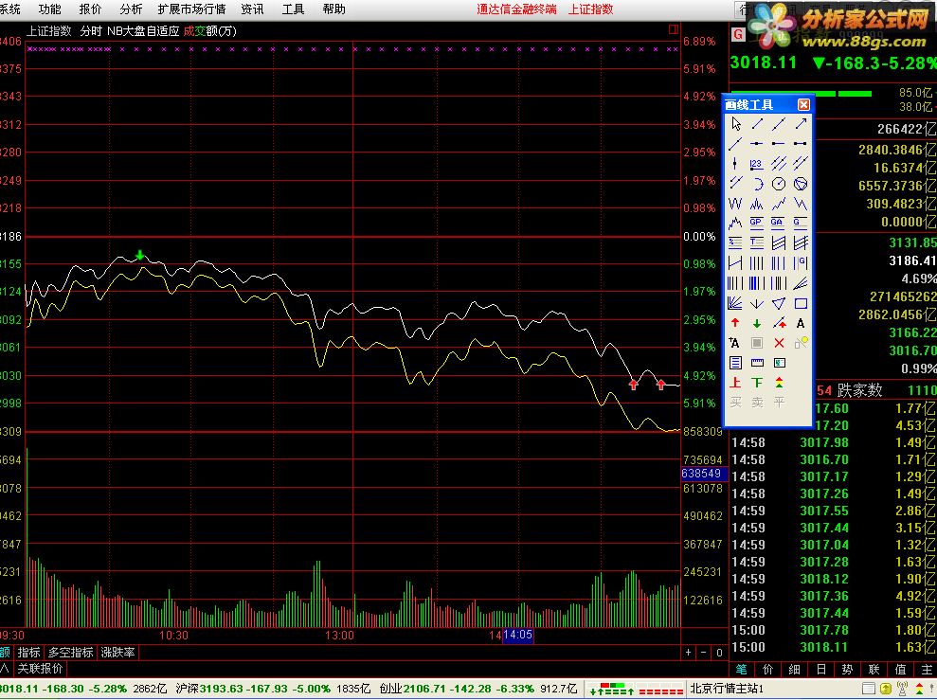Choose the arrow line drawing tool

[x=801, y=124]
